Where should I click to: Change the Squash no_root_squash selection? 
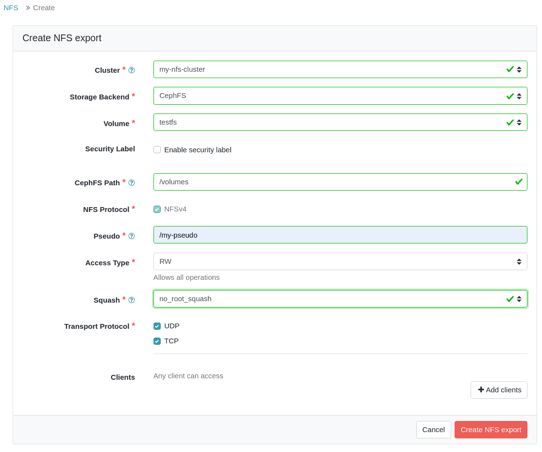[340, 299]
